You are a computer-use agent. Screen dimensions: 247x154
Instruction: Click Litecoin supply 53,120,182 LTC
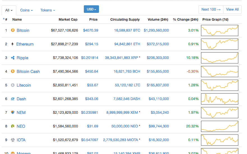coord(128,85)
